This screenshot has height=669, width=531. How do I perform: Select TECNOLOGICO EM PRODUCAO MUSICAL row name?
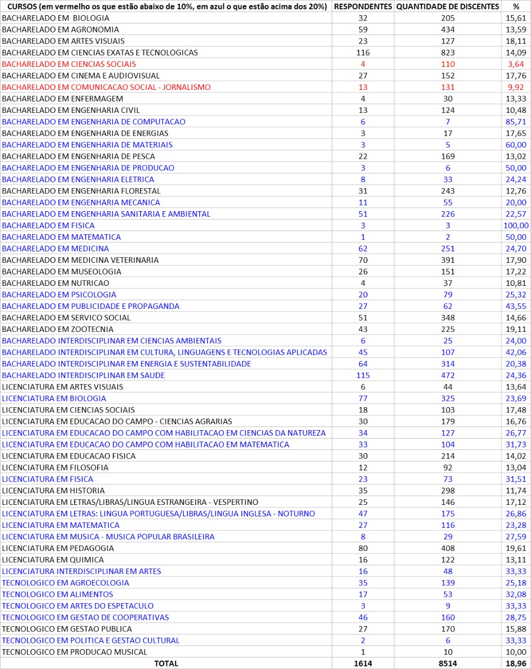pos(75,652)
